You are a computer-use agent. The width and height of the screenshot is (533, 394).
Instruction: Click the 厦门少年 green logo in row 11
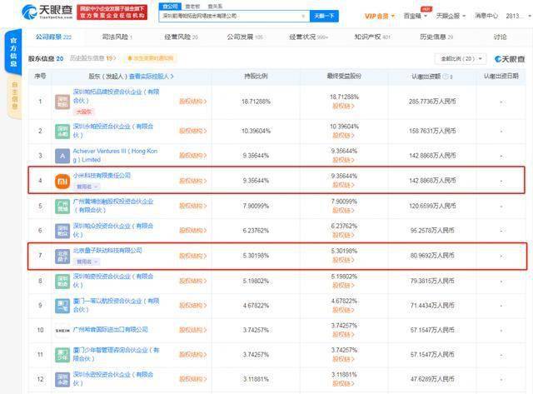point(63,357)
